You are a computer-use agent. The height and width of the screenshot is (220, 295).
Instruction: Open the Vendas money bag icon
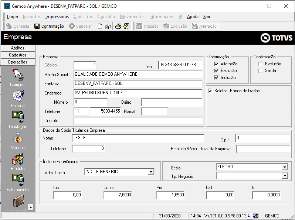(x=18, y=138)
